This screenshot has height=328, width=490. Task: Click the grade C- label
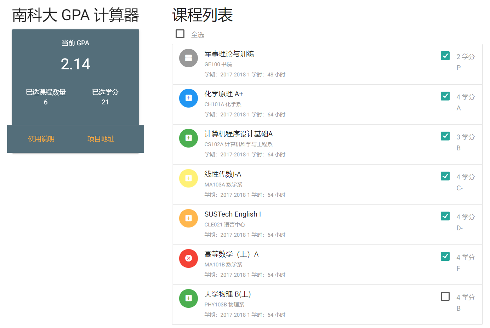point(460,188)
